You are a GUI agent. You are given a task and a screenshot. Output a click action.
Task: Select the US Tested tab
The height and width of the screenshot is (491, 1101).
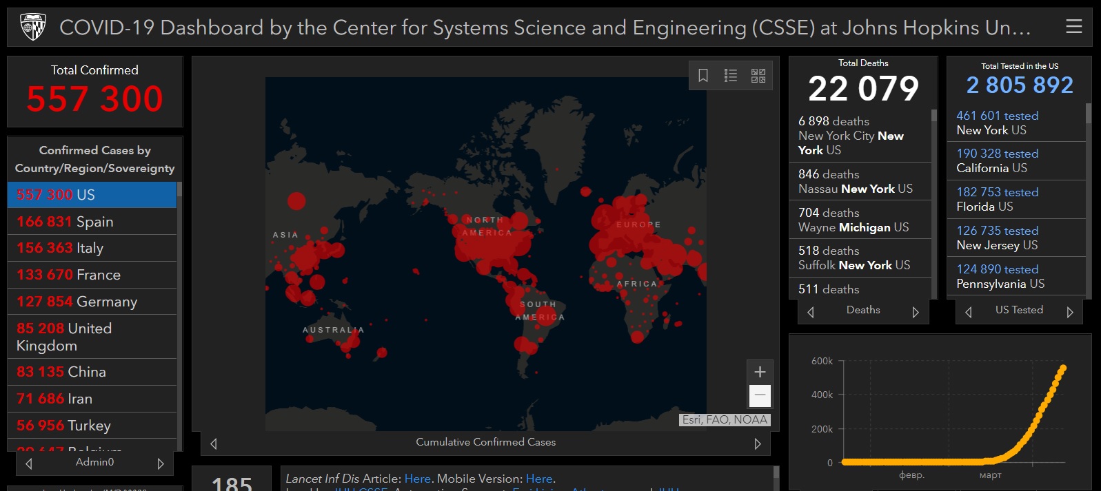[x=1019, y=310]
